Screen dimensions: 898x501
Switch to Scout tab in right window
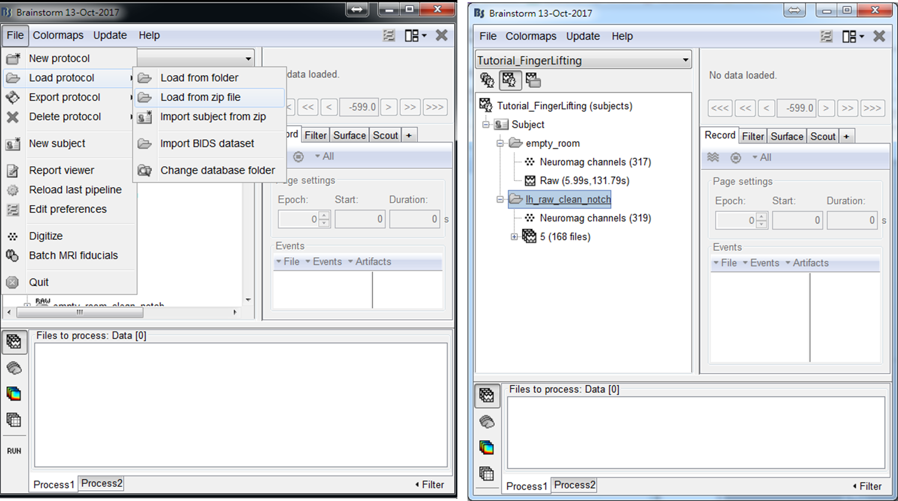click(x=823, y=136)
